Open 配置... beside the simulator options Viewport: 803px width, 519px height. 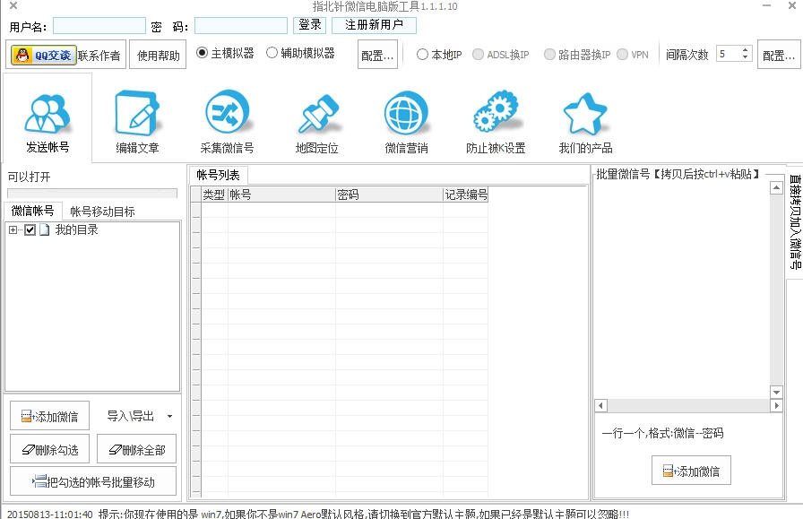coord(377,55)
